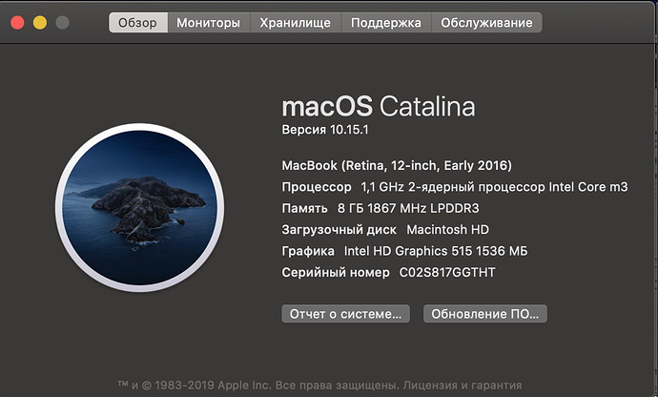Go to the Поддержка tab
Image resolution: width=658 pixels, height=397 pixels.
pos(386,22)
